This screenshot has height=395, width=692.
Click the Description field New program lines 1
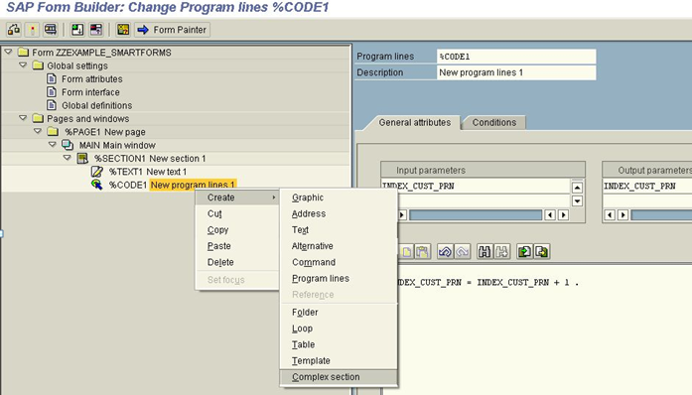pyautogui.click(x=516, y=72)
